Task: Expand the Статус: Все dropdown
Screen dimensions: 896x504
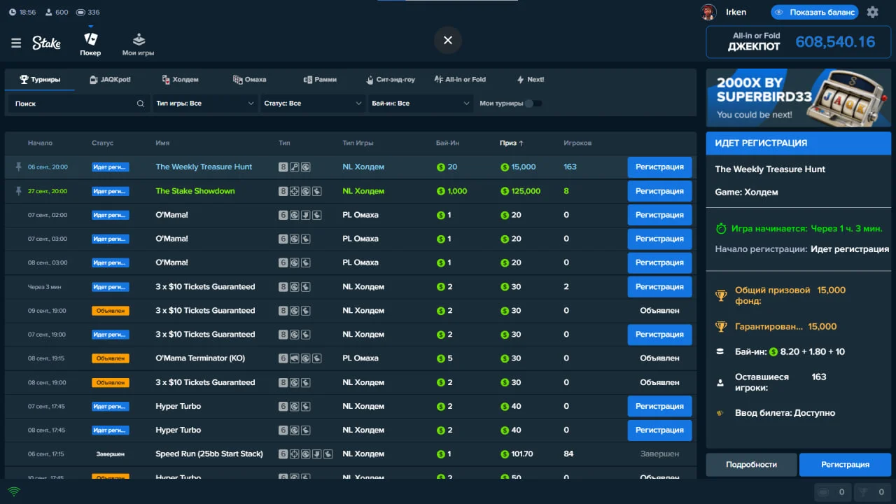Action: (313, 104)
